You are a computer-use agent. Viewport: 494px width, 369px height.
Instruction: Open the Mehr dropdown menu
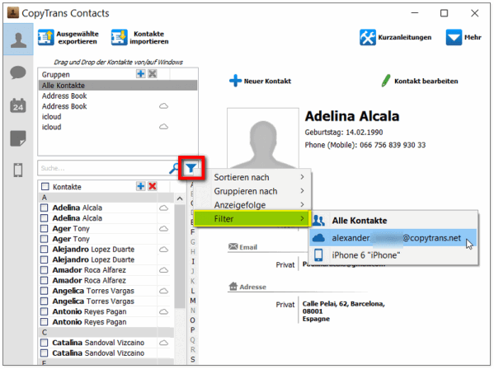click(x=463, y=37)
